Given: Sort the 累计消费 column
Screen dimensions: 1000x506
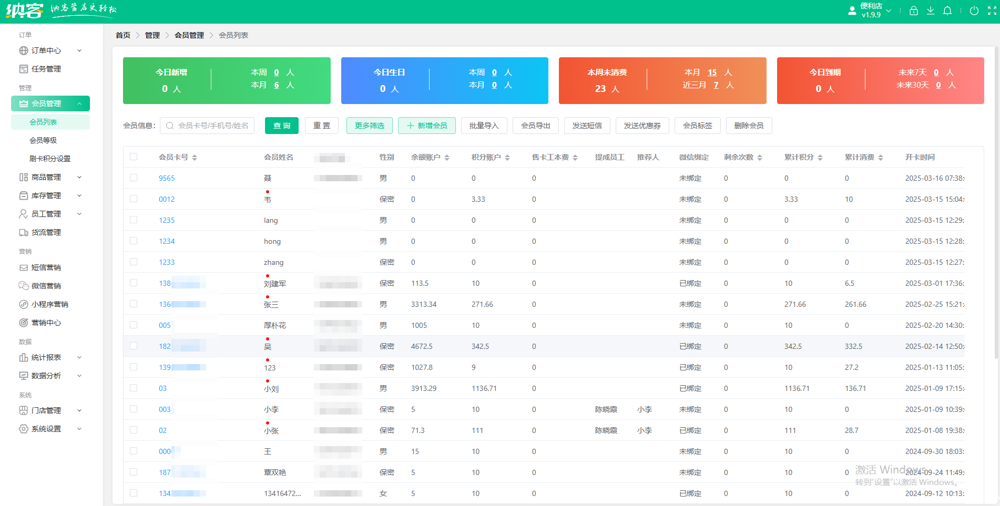Looking at the screenshot, I should (881, 157).
